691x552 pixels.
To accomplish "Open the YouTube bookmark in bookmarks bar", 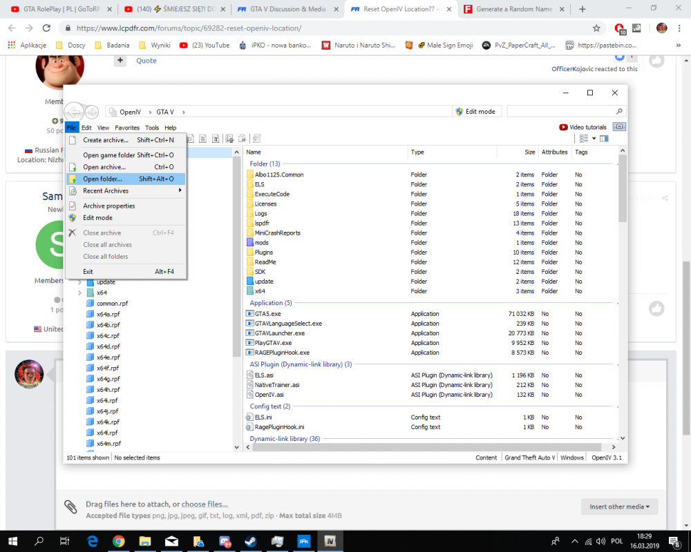I will click(205, 46).
